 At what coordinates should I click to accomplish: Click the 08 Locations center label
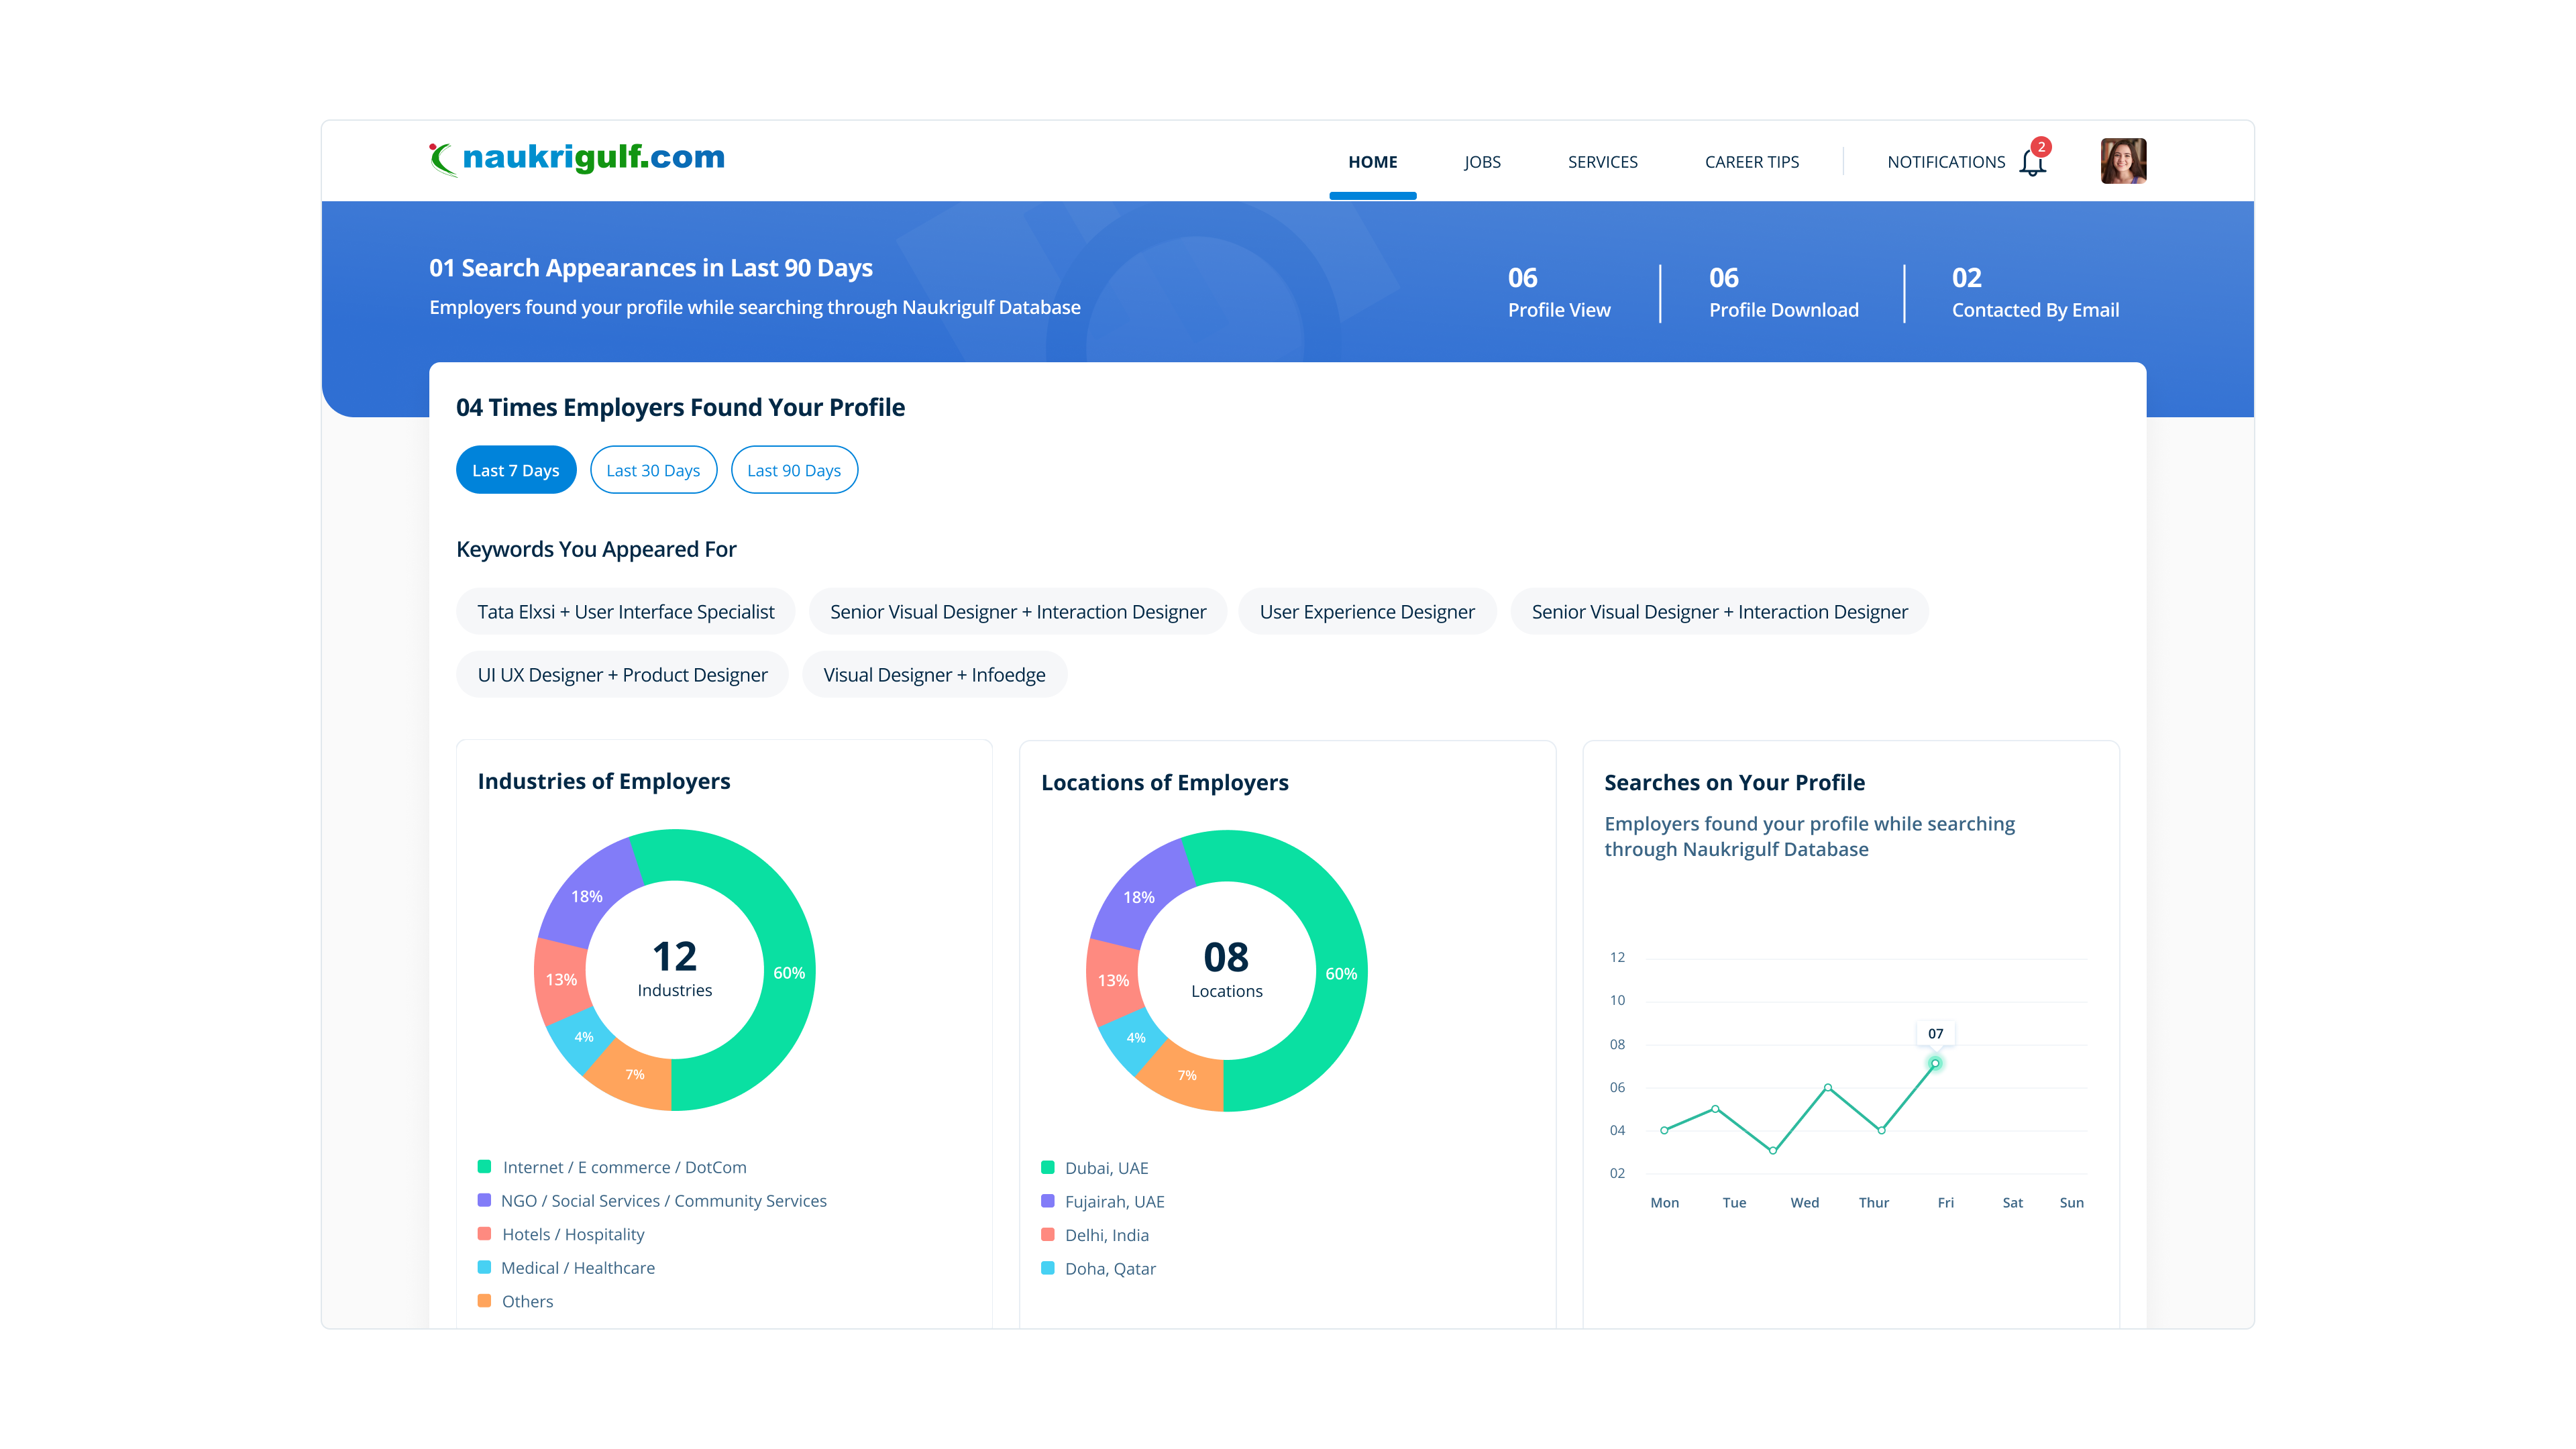tap(1227, 969)
